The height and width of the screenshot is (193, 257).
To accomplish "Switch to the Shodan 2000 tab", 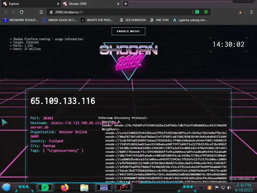I will 91,4.
